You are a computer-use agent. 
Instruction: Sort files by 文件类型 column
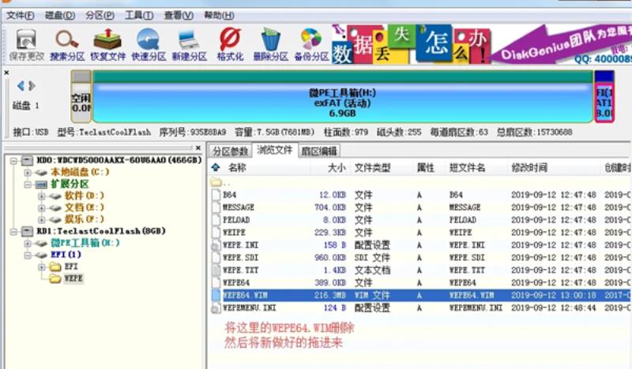click(372, 167)
